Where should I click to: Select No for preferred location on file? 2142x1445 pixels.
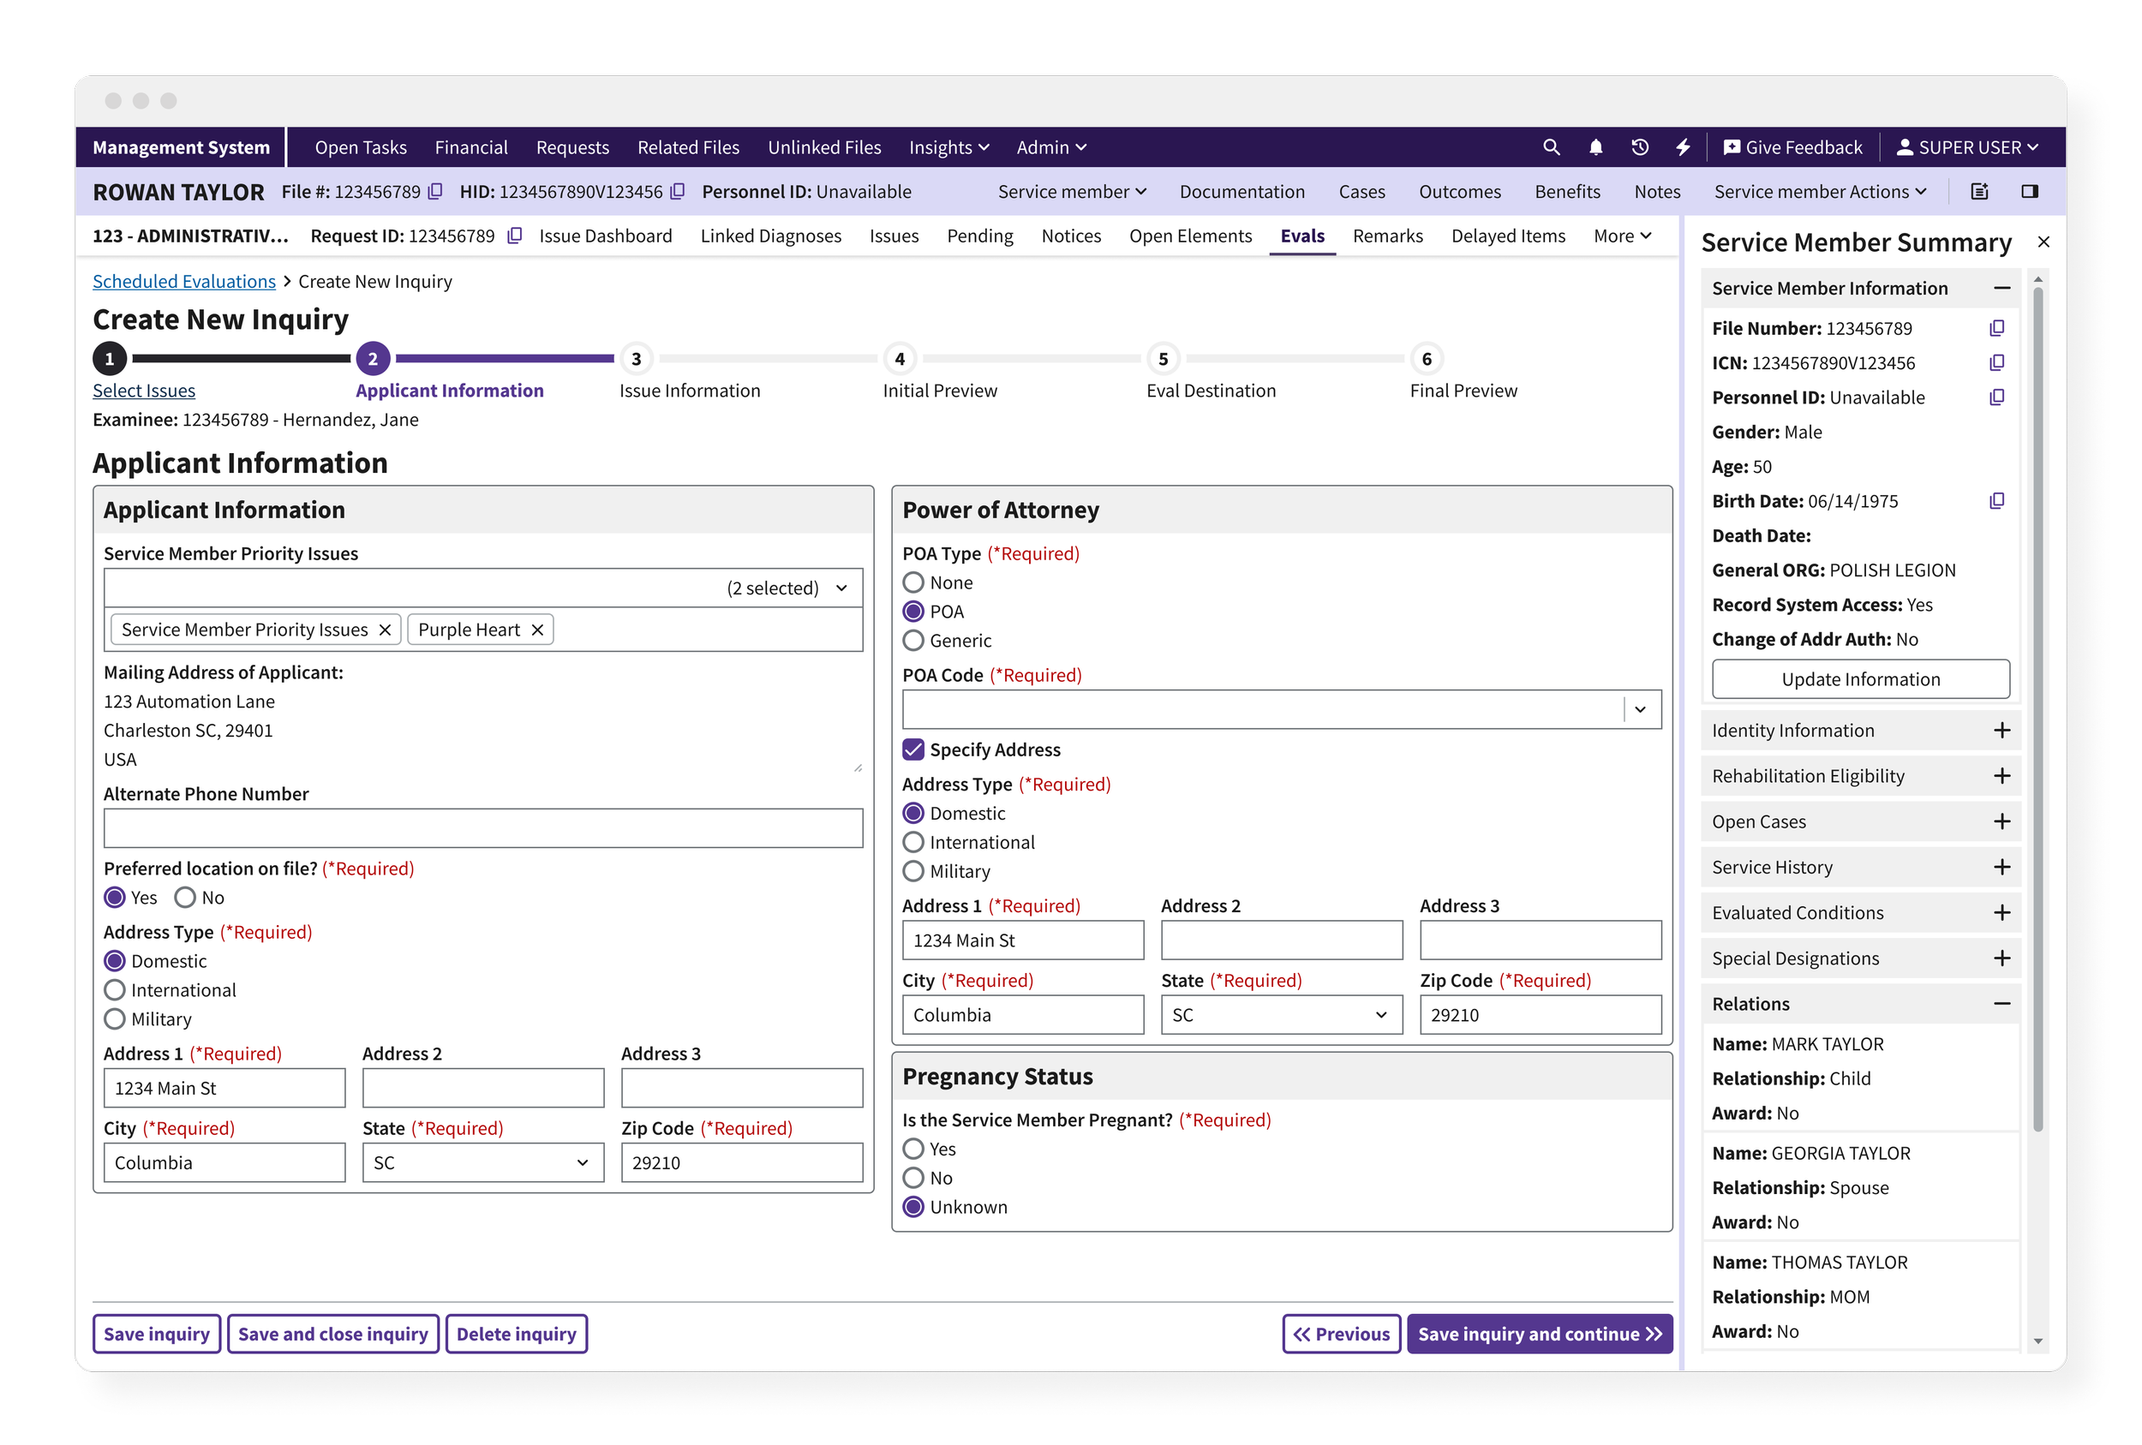[x=185, y=899]
